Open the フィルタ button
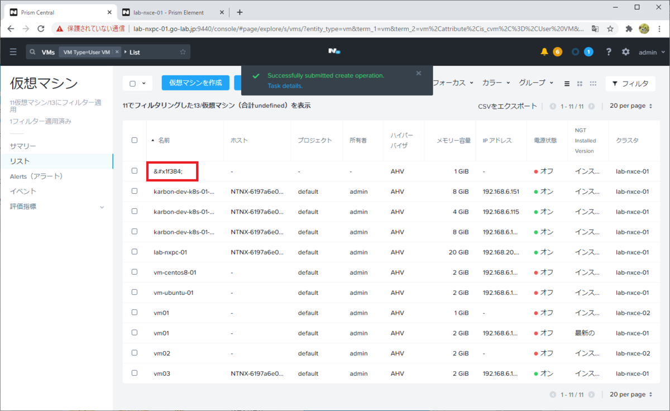This screenshot has height=411, width=670. 630,83
